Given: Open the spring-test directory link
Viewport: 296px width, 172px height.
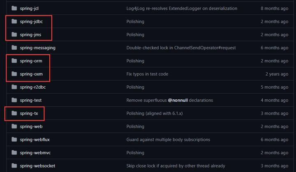Looking at the screenshot, I should coord(30,100).
